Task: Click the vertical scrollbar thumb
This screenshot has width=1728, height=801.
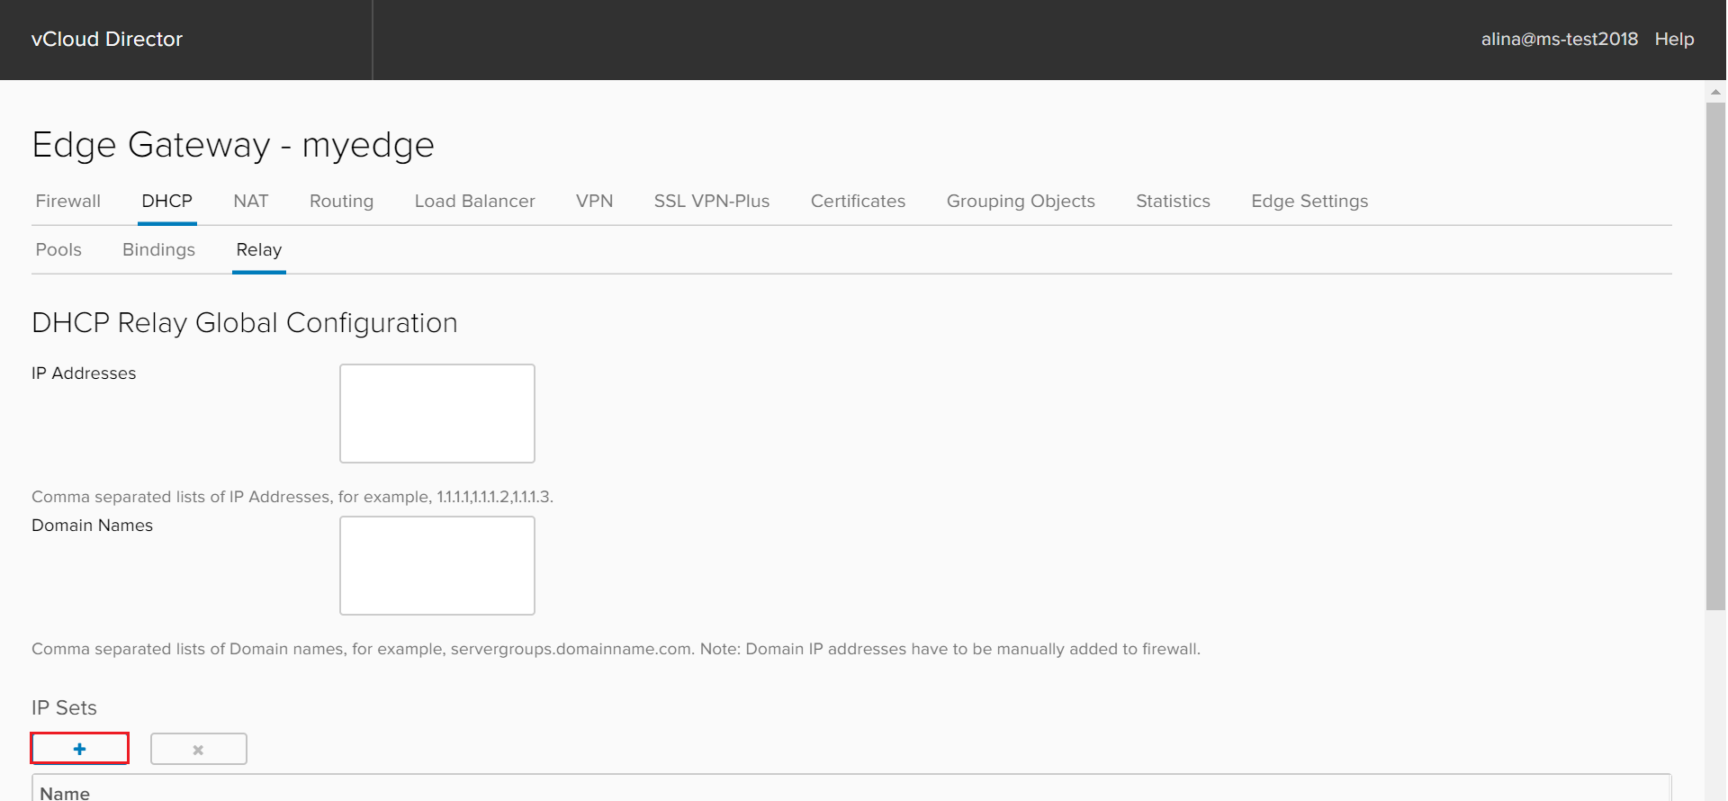Action: (1715, 356)
